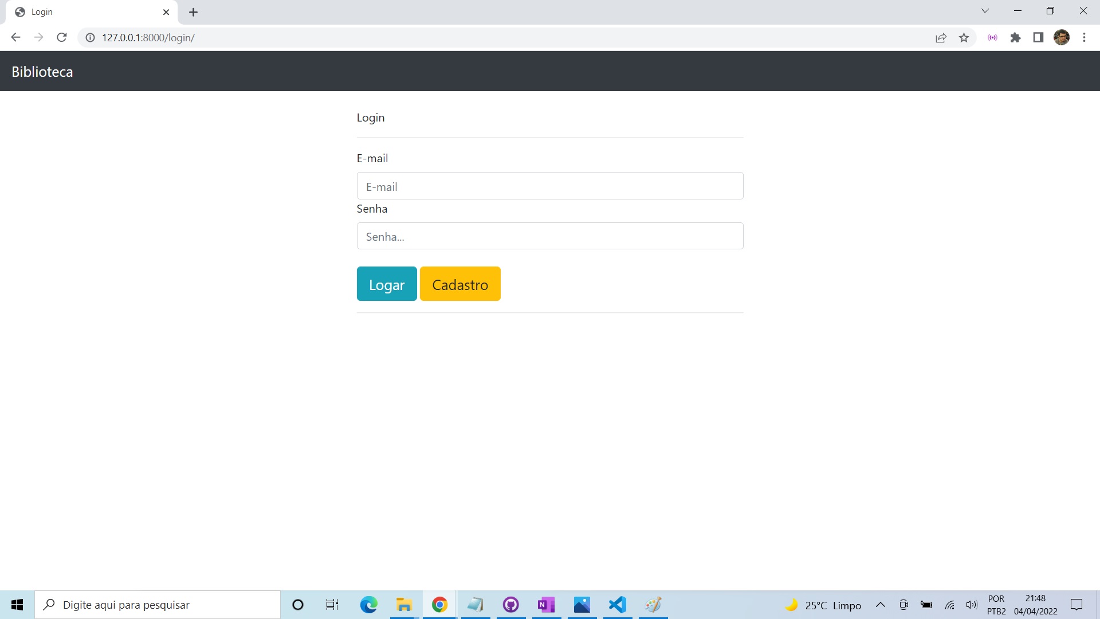Open Chrome's three-dot menu
The image size is (1100, 619).
click(x=1085, y=37)
